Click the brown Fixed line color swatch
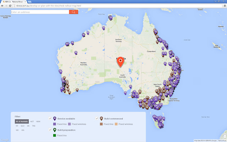The width and height of the screenshot is (227, 142). [101, 124]
